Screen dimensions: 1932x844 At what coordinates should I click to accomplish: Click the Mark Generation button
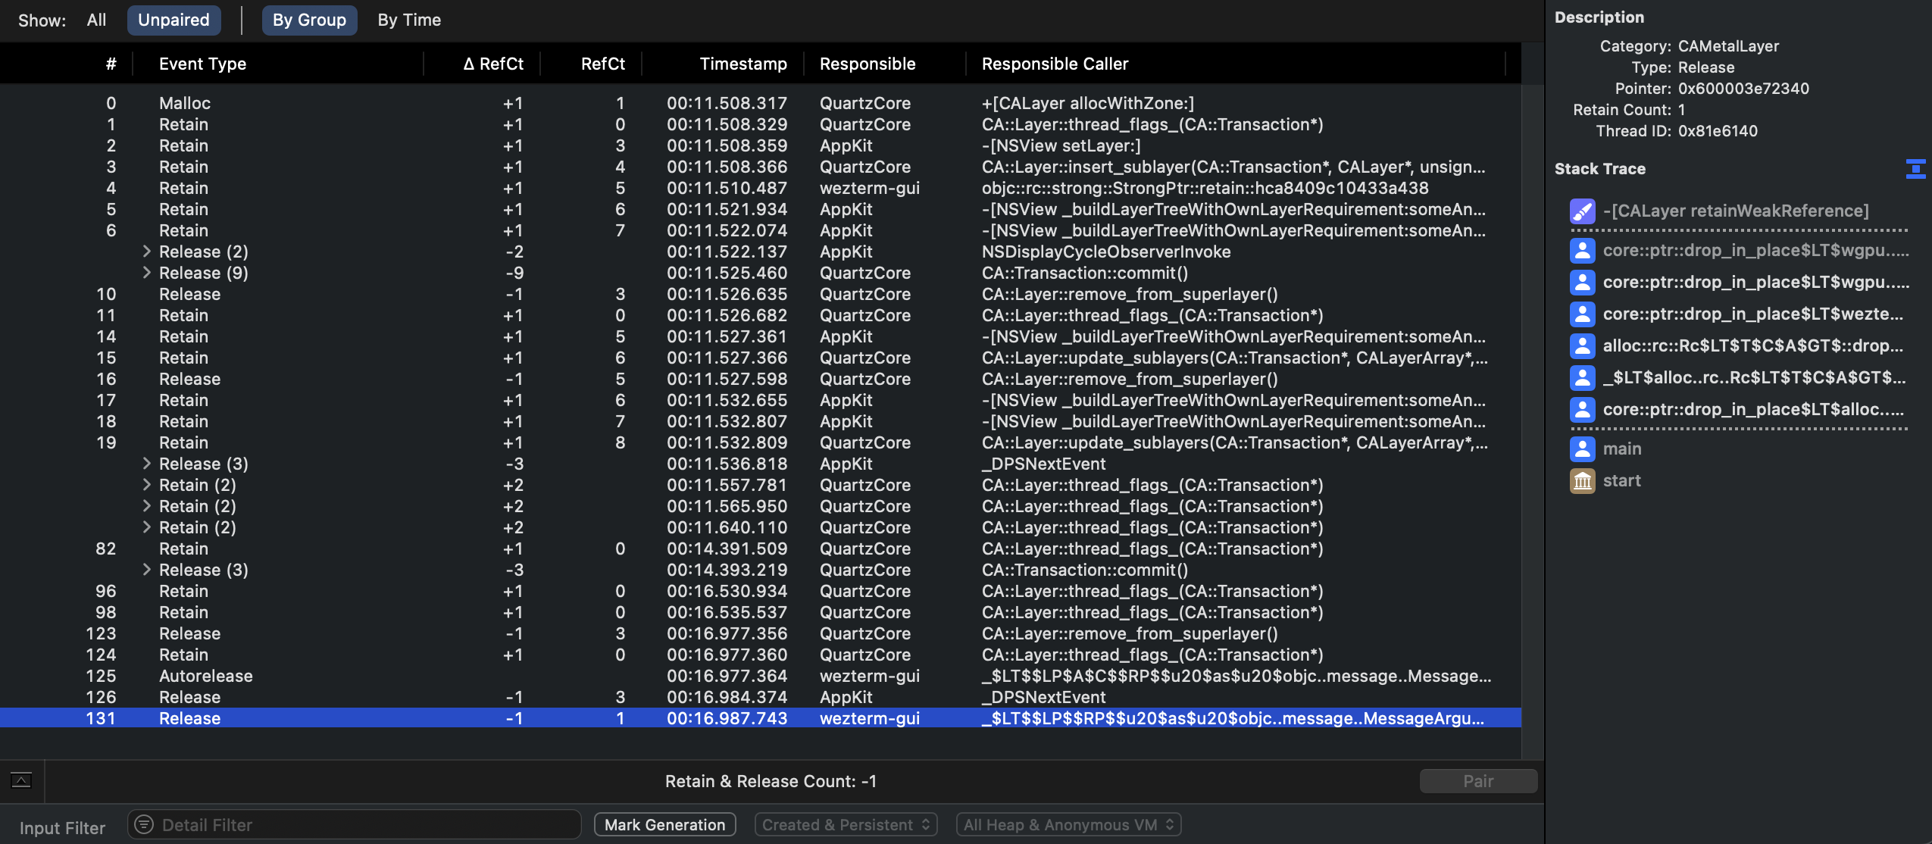(x=664, y=824)
